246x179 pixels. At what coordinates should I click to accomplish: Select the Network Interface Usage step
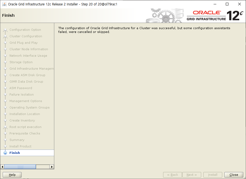(28, 56)
